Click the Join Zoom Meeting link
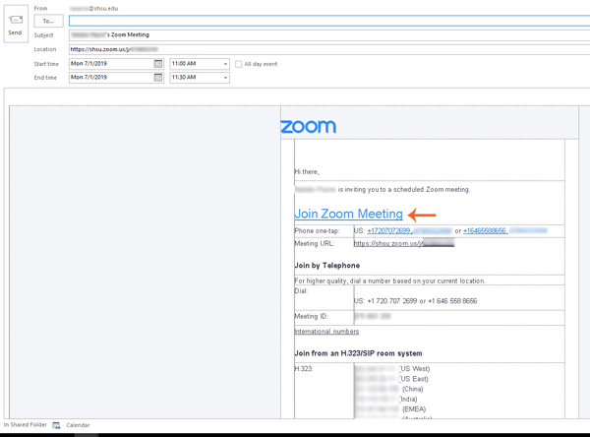This screenshot has height=437, width=590. tap(348, 214)
